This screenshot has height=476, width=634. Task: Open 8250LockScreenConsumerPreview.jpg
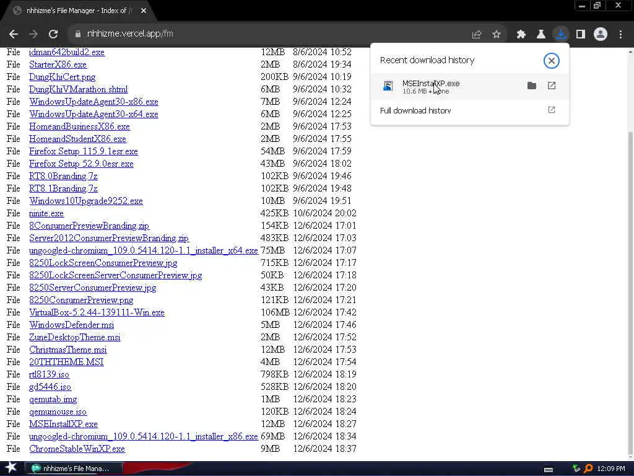pos(103,263)
